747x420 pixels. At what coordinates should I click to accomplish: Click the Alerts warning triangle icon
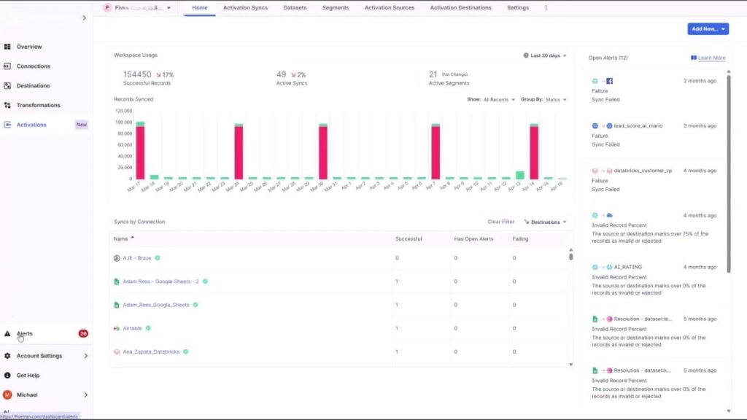[7, 334]
